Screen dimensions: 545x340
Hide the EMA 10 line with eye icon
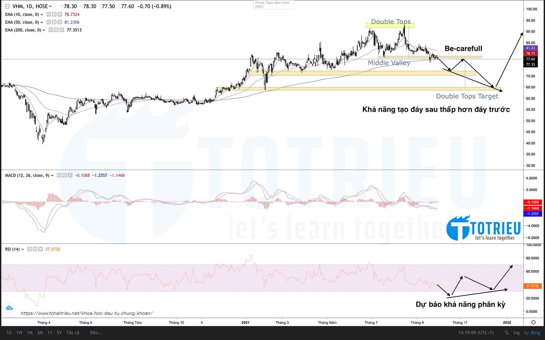click(x=49, y=14)
